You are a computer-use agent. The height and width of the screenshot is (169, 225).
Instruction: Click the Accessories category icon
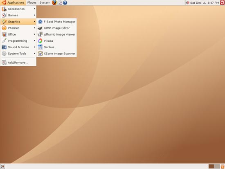click(x=4, y=9)
